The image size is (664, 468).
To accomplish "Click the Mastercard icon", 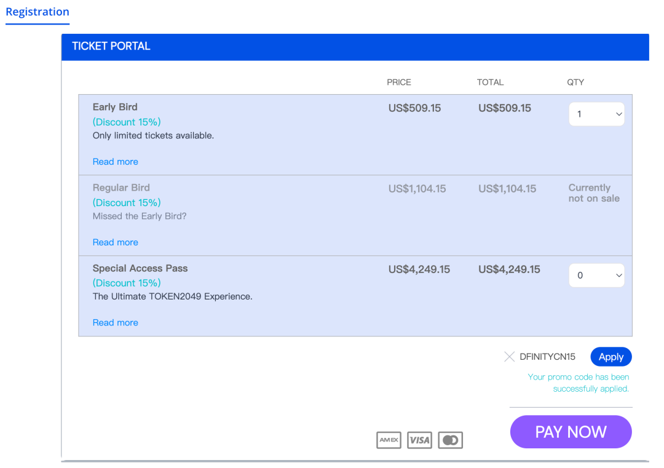I will click(x=451, y=440).
